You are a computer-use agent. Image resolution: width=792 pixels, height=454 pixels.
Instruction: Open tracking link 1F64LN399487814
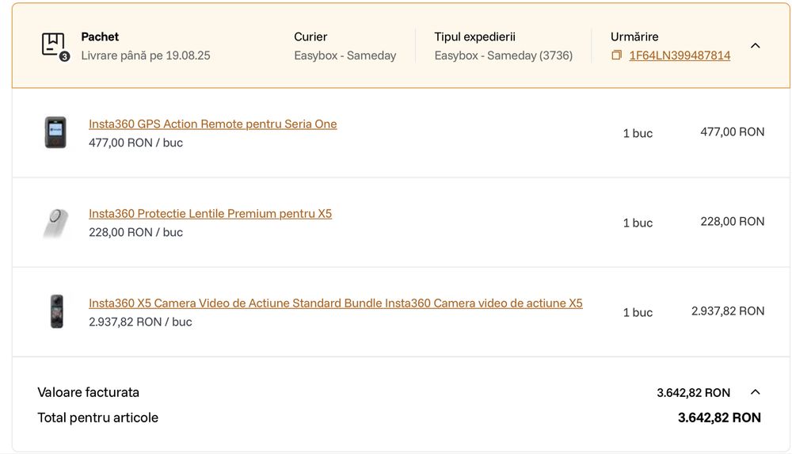tap(680, 55)
